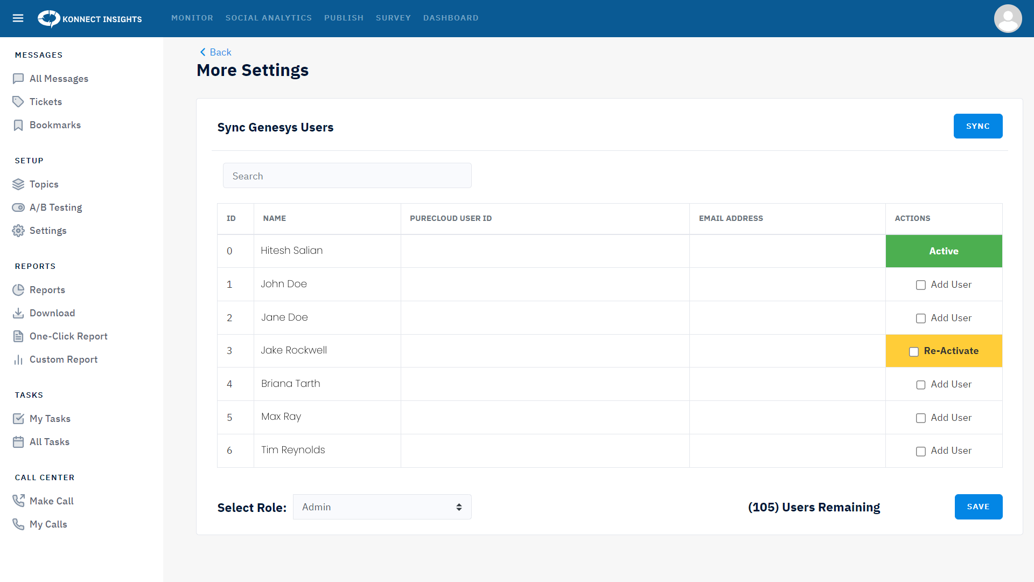Check Re-Activate for Jake Rockwell
Image resolution: width=1034 pixels, height=582 pixels.
(914, 351)
